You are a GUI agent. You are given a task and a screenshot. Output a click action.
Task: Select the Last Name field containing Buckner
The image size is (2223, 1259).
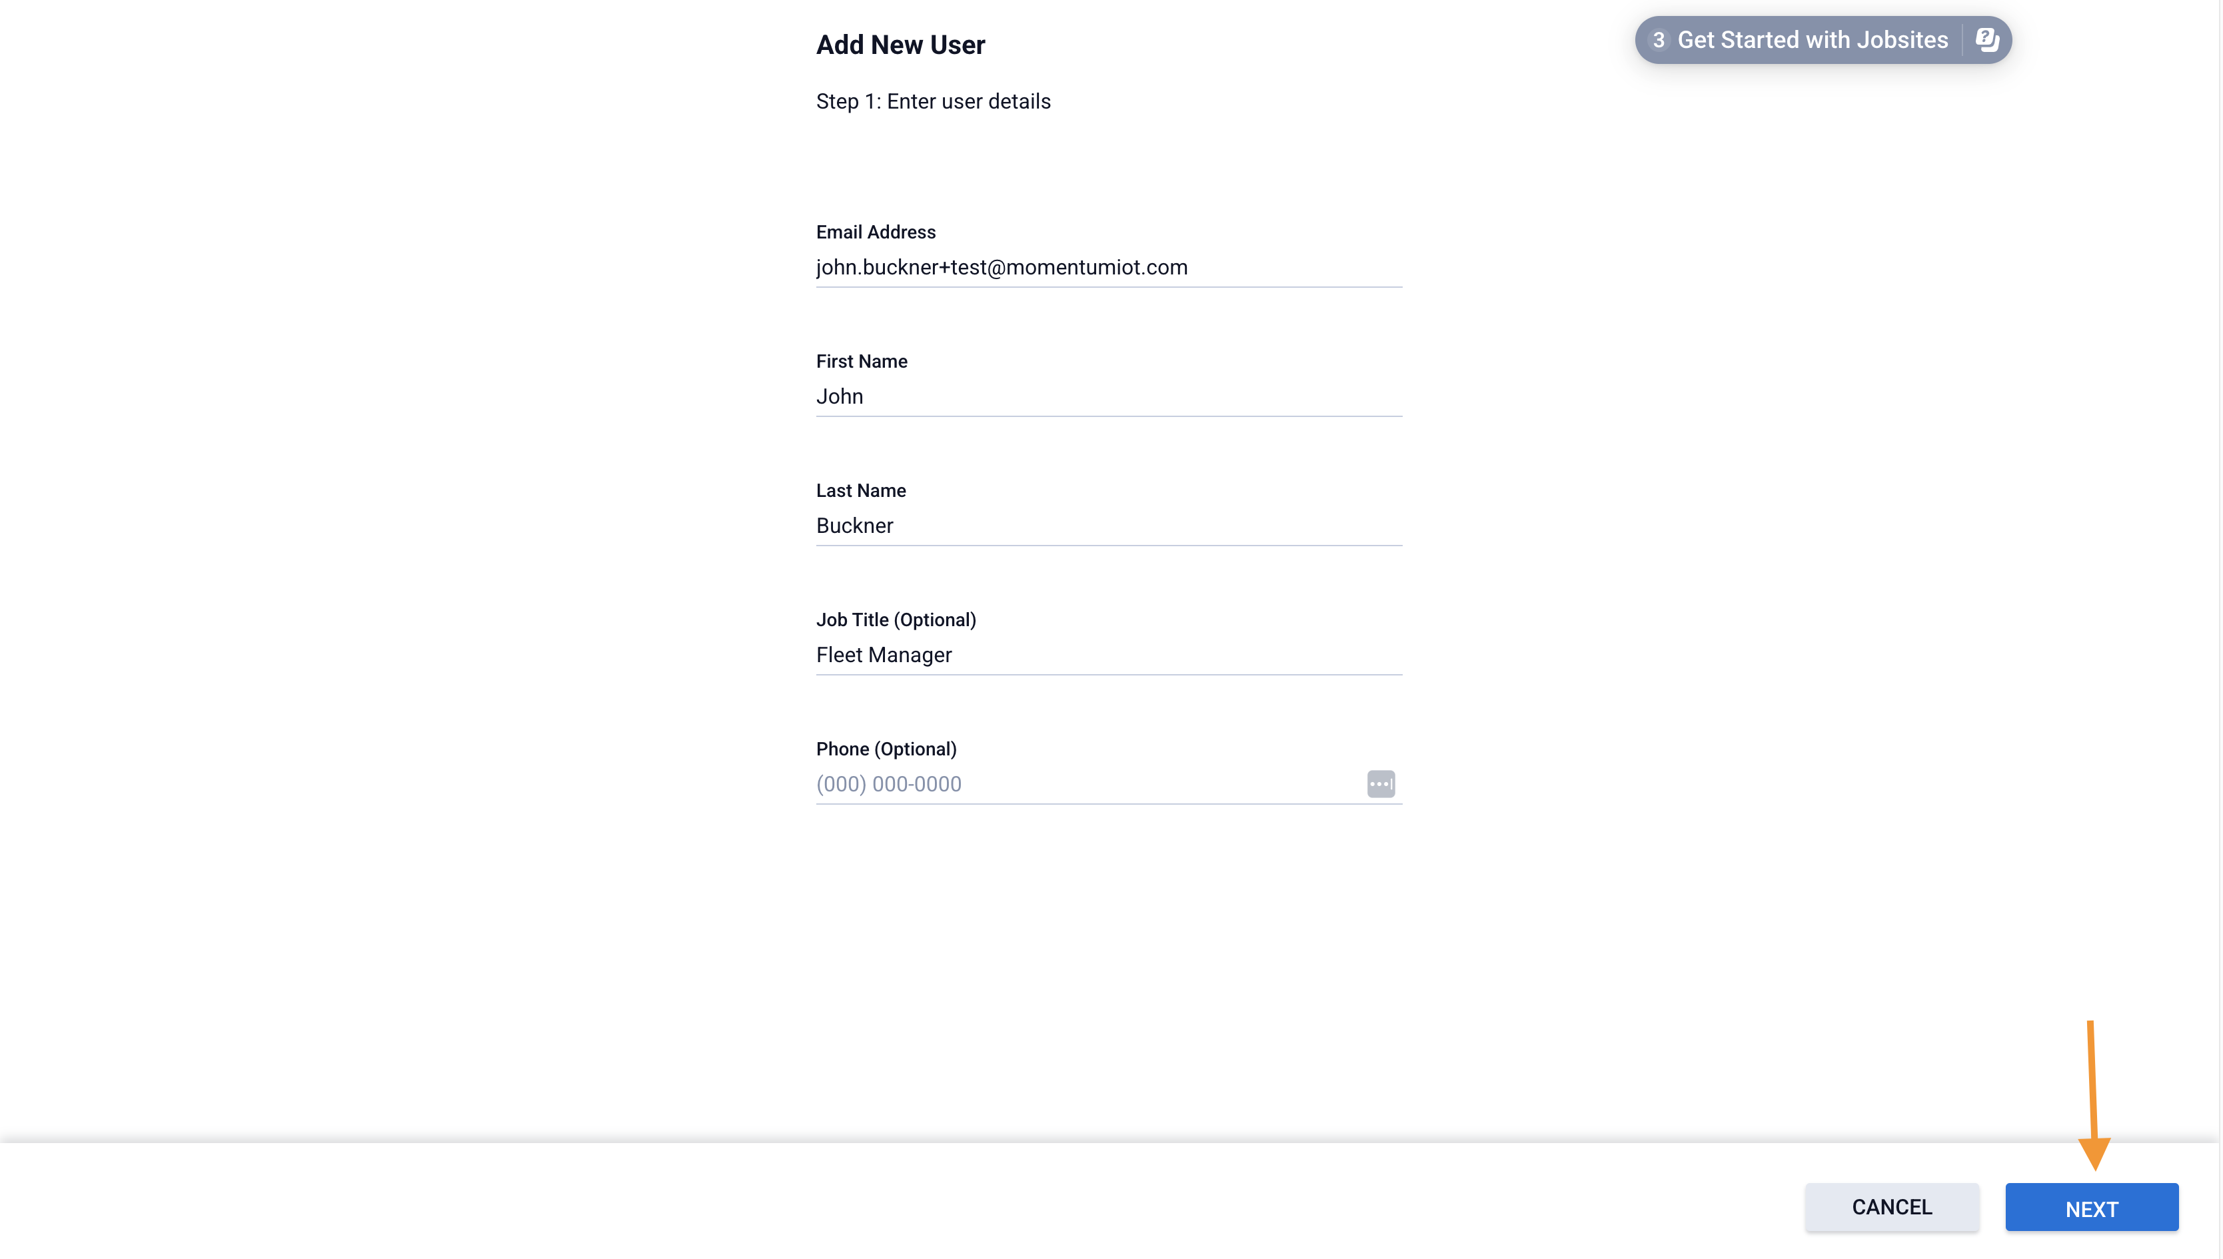click(x=1108, y=526)
